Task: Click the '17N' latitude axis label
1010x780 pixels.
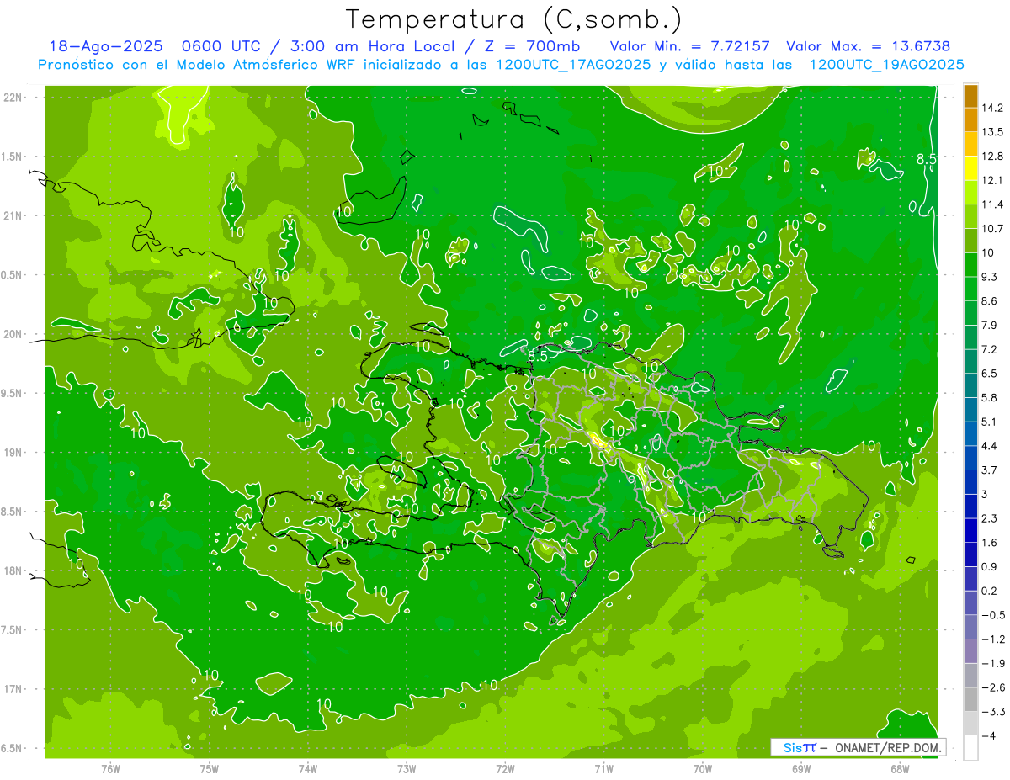Action: point(13,689)
